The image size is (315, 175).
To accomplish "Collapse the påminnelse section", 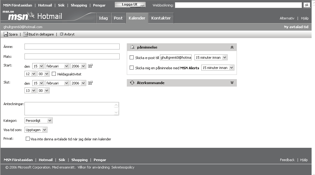I will pos(232,47).
